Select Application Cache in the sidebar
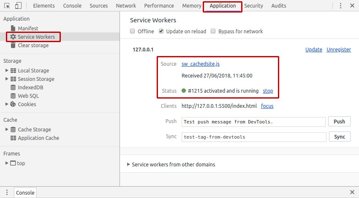Viewport: 359px width, 198px height. [38, 138]
